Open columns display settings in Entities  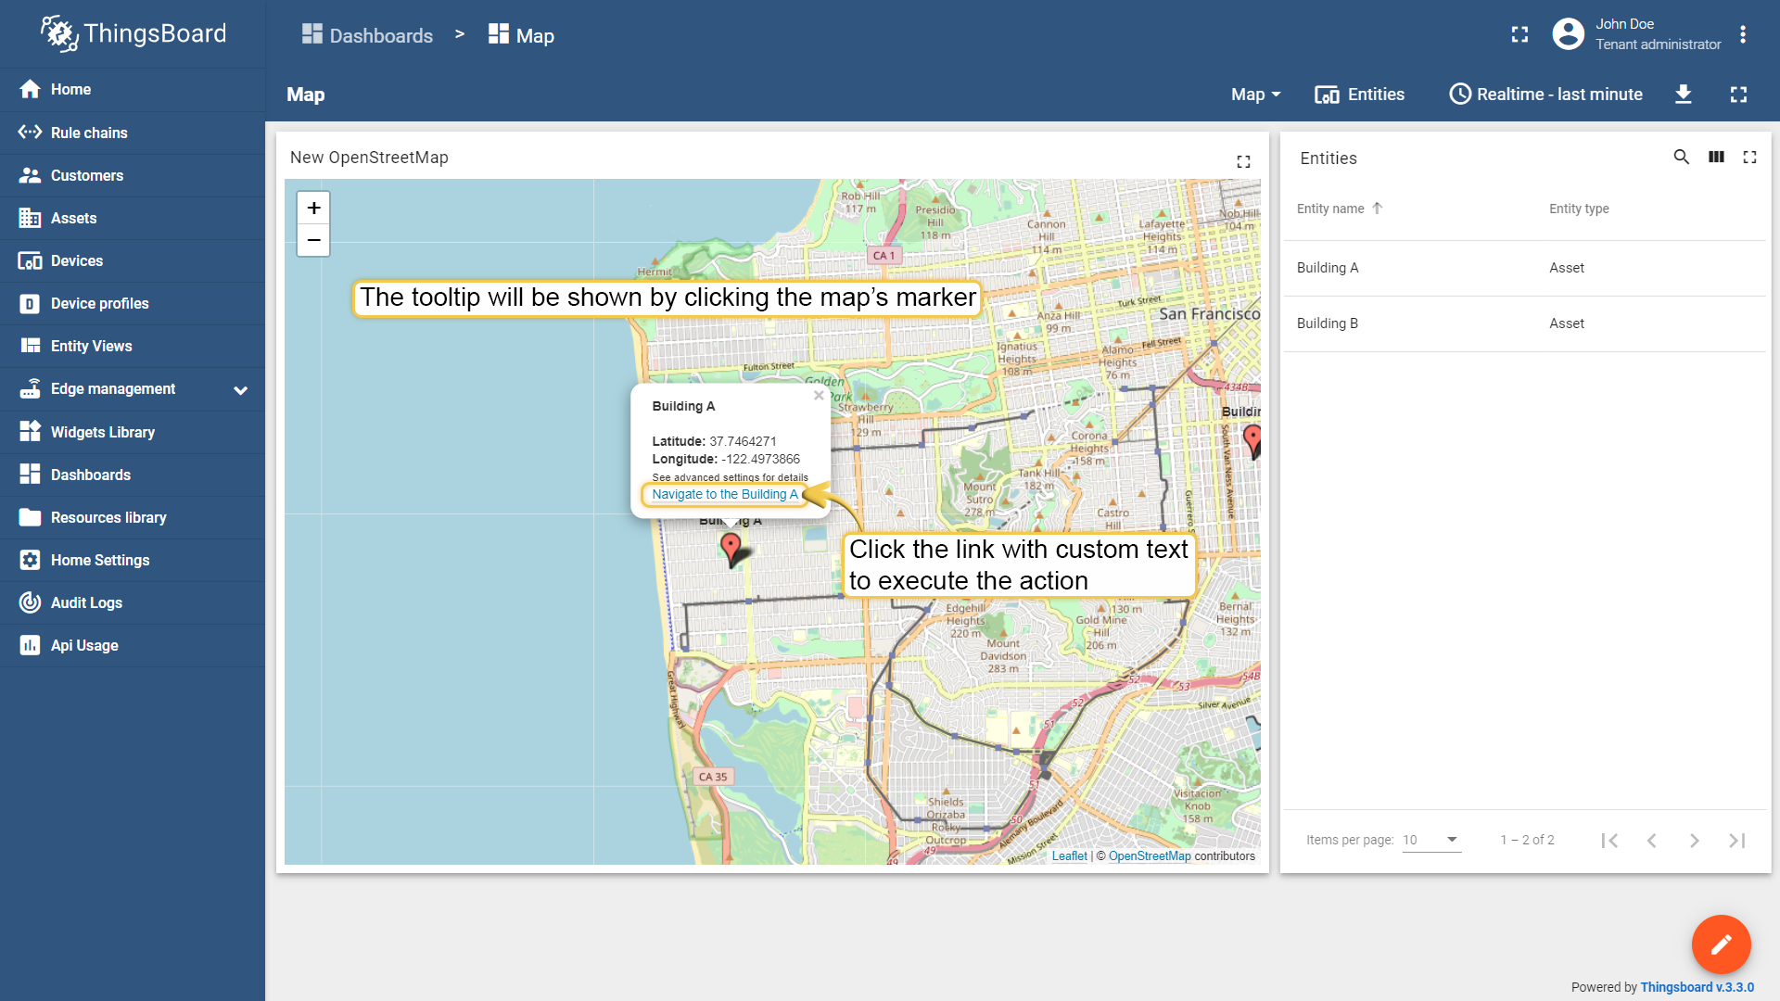coord(1716,158)
